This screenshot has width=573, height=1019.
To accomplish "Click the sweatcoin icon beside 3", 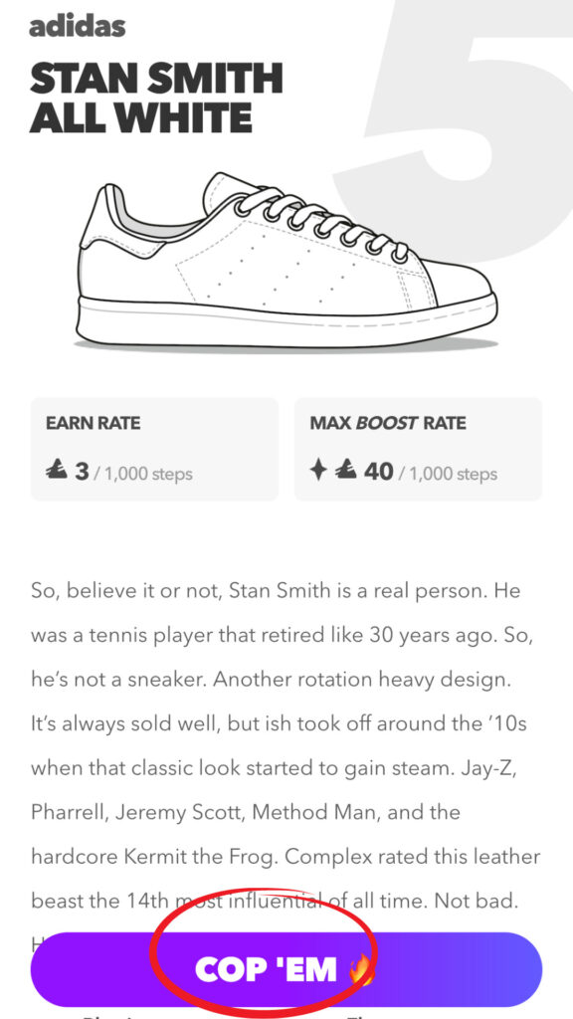I will 57,471.
